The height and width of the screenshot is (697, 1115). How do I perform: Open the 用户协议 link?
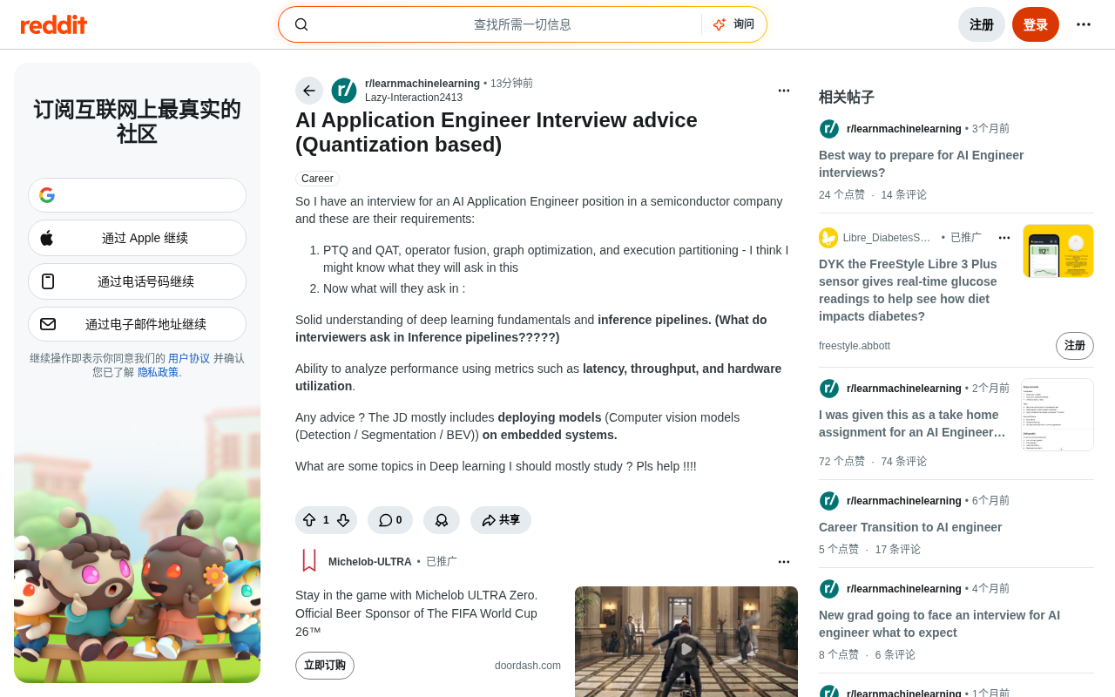[189, 358]
